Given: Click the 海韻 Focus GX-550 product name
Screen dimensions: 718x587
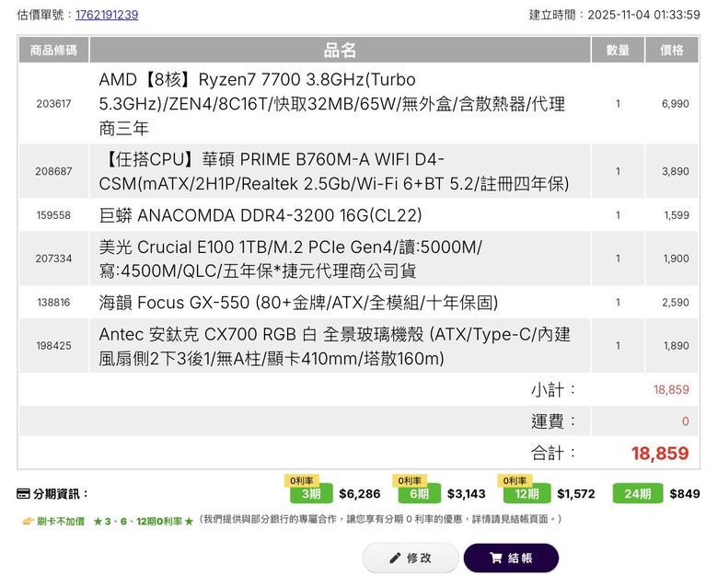Looking at the screenshot, I should [x=298, y=303].
